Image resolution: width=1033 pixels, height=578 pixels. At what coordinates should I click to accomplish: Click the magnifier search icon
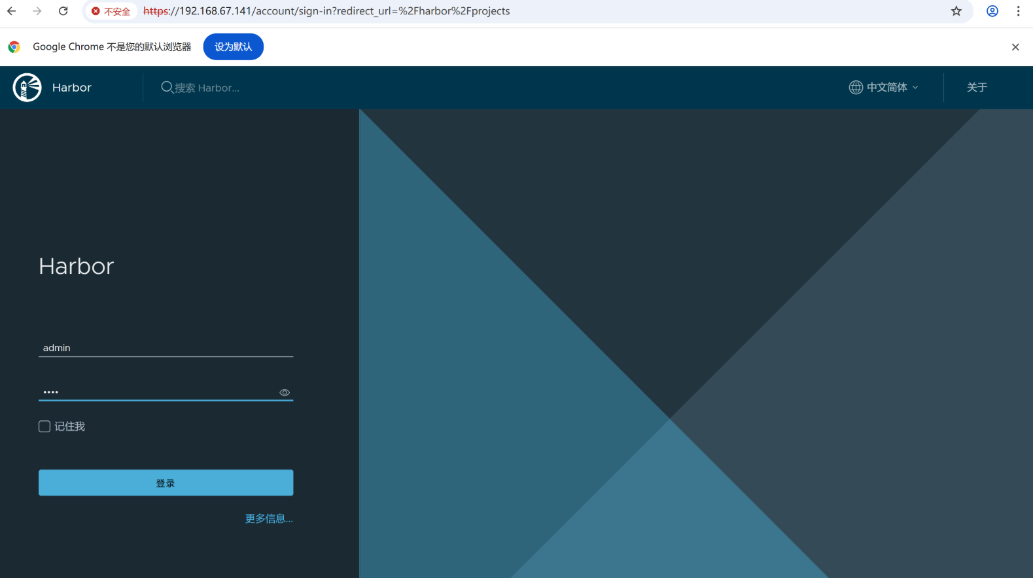[167, 87]
